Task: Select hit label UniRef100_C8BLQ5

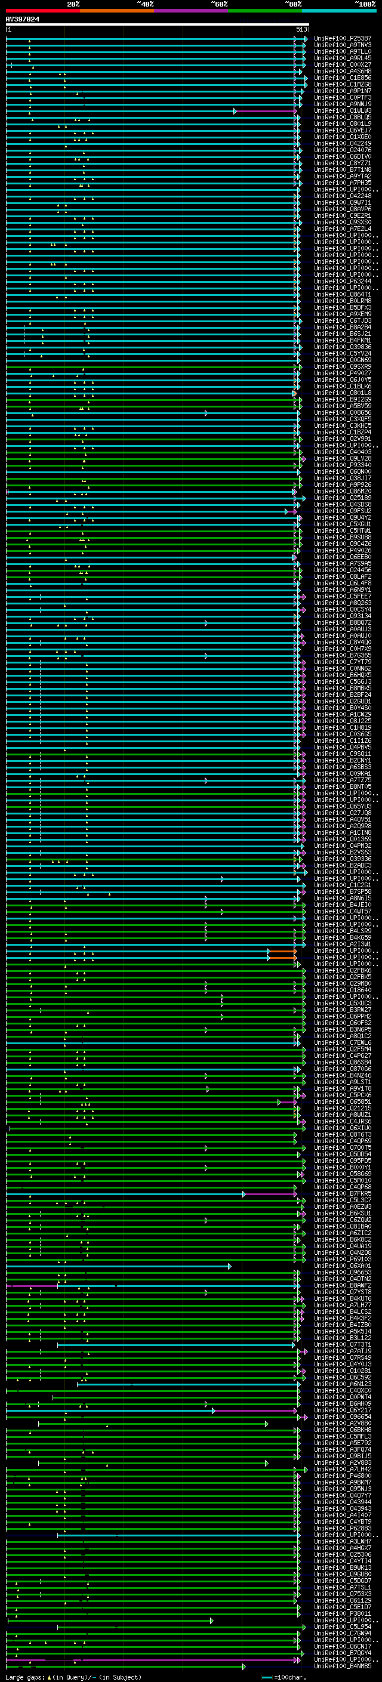Action: [343, 118]
